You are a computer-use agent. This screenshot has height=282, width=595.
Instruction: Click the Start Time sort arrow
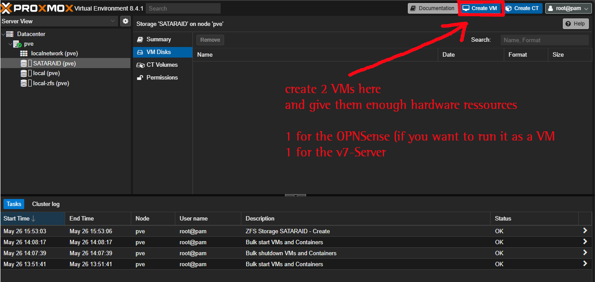click(x=33, y=219)
